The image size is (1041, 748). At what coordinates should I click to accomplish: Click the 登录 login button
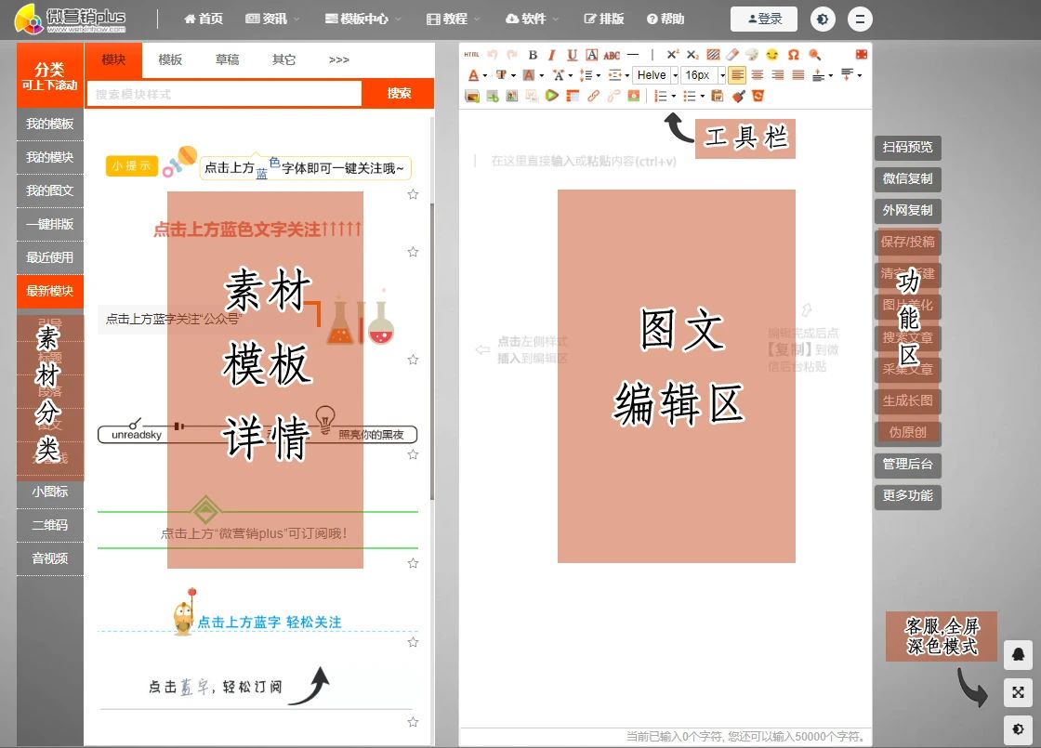764,20
